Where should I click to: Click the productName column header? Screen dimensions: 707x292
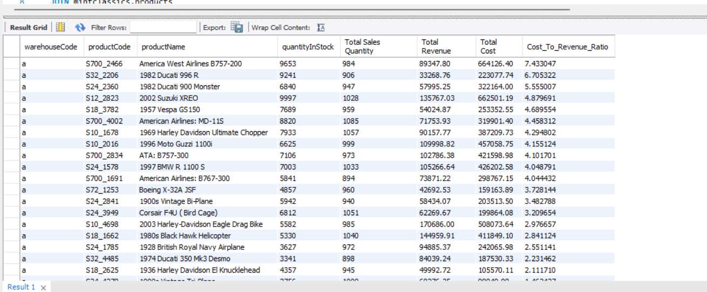(207, 47)
